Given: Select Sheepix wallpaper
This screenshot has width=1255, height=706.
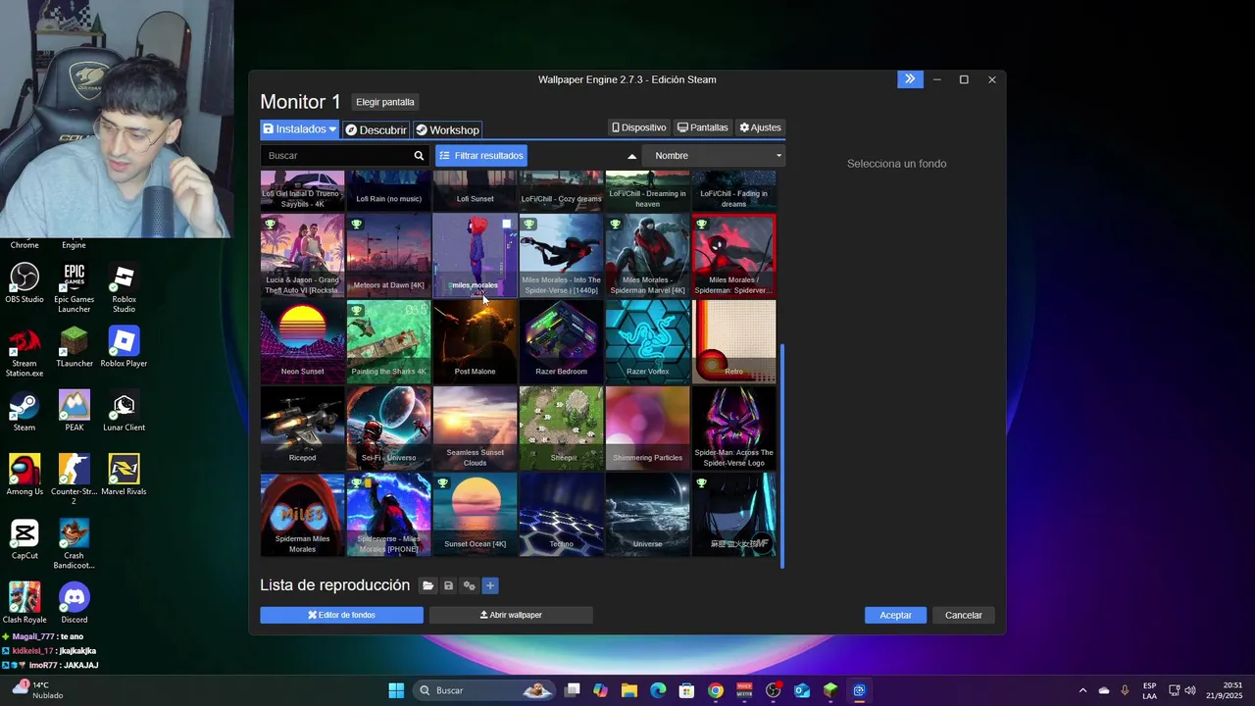Looking at the screenshot, I should click(561, 427).
